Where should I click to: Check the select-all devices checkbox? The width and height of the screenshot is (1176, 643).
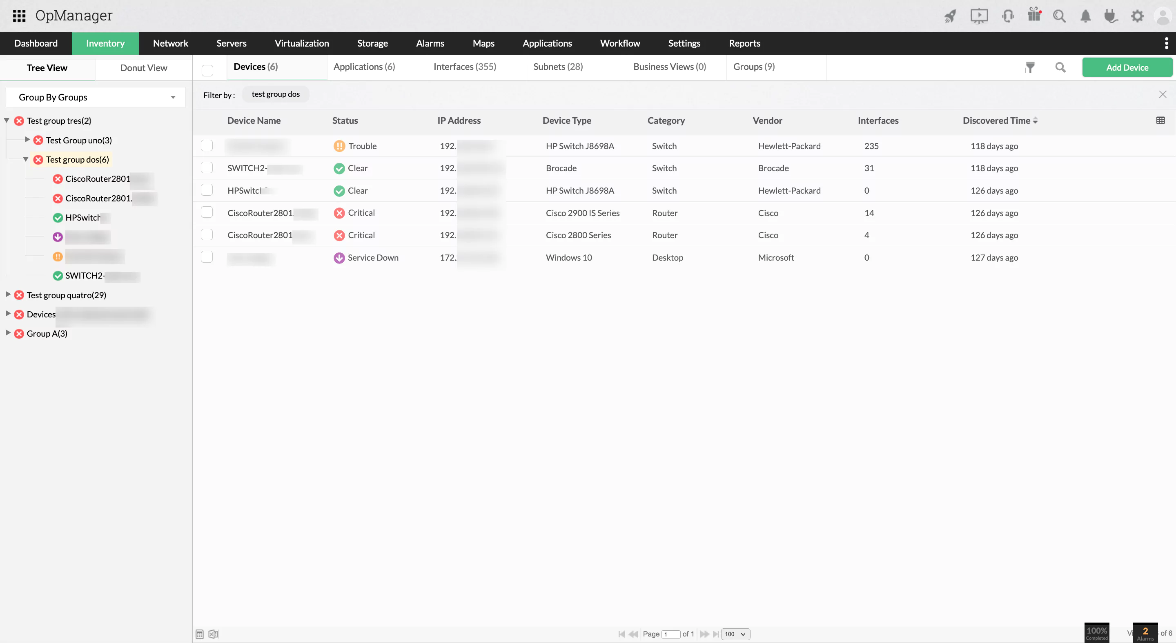tap(207, 70)
